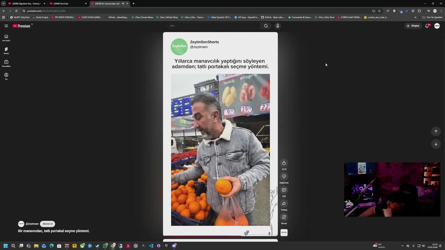Open the @Zeytinsen channel link
Image resolution: width=445 pixels, height=250 pixels.
point(32,224)
